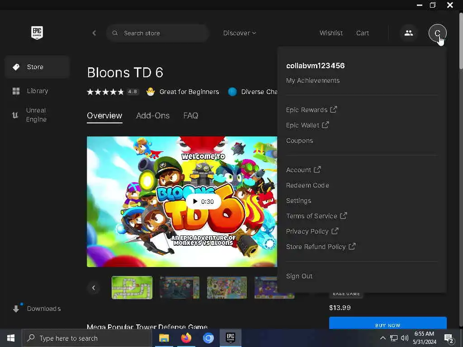
Task: Open Coupons
Action: tap(299, 141)
